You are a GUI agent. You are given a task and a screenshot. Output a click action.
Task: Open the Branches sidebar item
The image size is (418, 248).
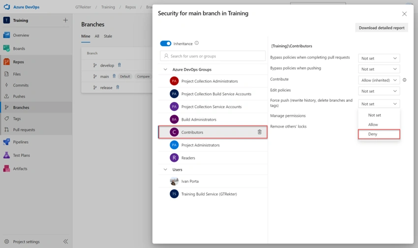pos(36,107)
